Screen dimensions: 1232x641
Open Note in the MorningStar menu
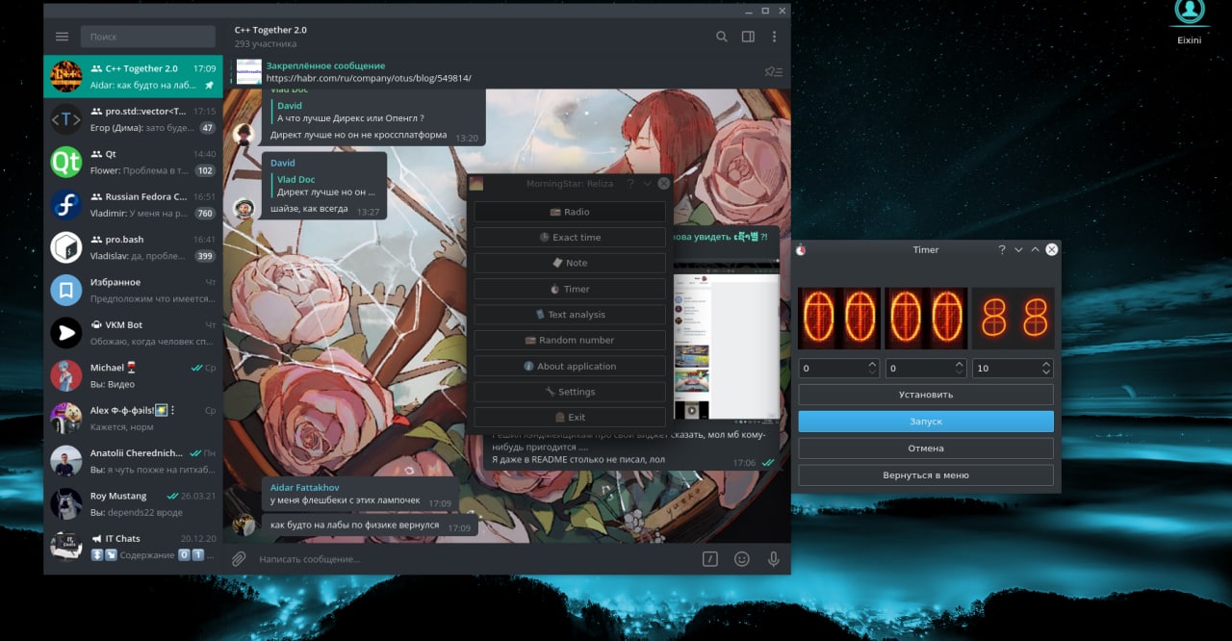570,263
